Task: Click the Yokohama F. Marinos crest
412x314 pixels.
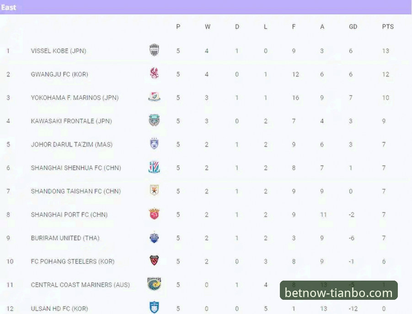Action: point(155,97)
